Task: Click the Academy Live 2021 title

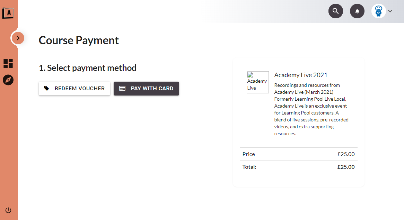Action: [x=300, y=75]
